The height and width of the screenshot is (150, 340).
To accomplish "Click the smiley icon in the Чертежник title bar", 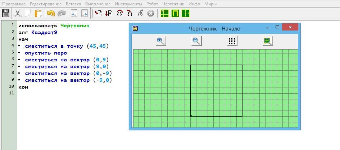I will tap(135, 28).
